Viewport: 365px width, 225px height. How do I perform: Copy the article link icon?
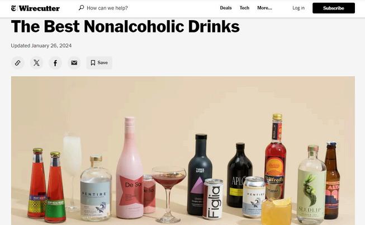18,63
